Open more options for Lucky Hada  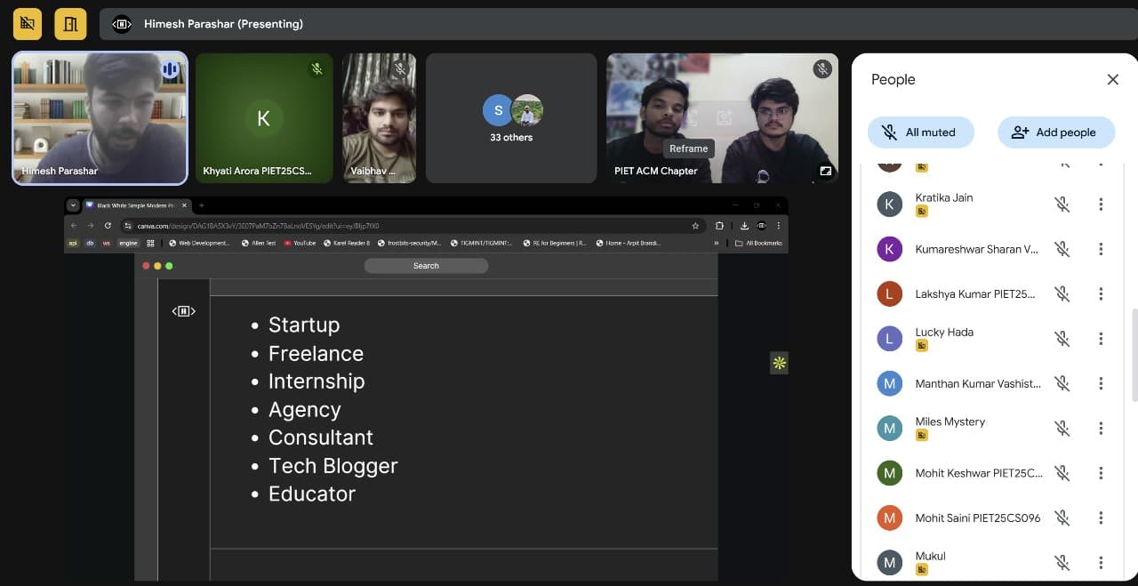(x=1101, y=339)
